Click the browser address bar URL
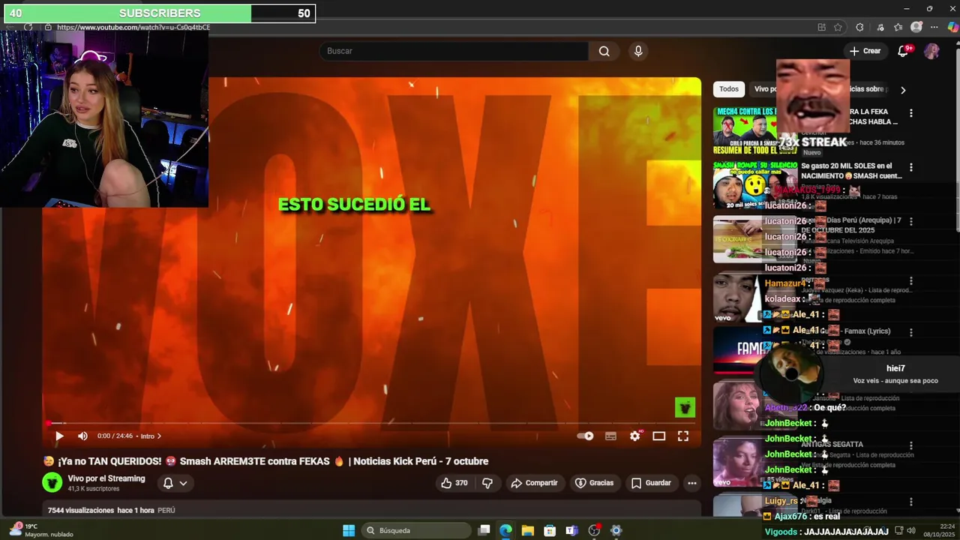Viewport: 960px width, 540px height. 133,27
